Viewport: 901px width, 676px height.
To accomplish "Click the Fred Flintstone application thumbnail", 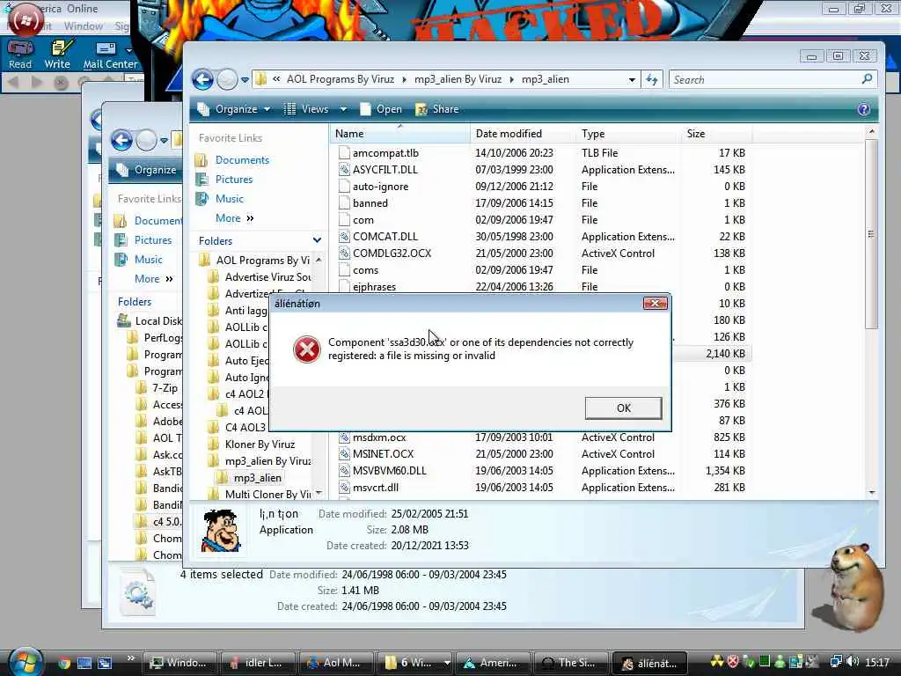I will [x=221, y=531].
